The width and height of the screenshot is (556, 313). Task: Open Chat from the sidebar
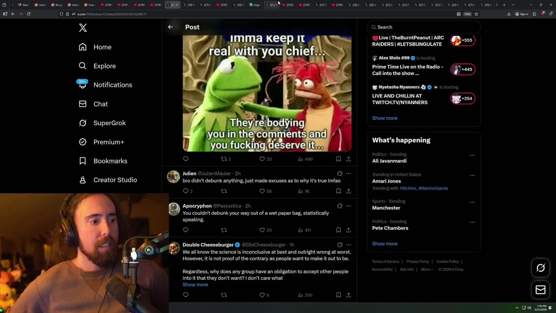[93, 104]
